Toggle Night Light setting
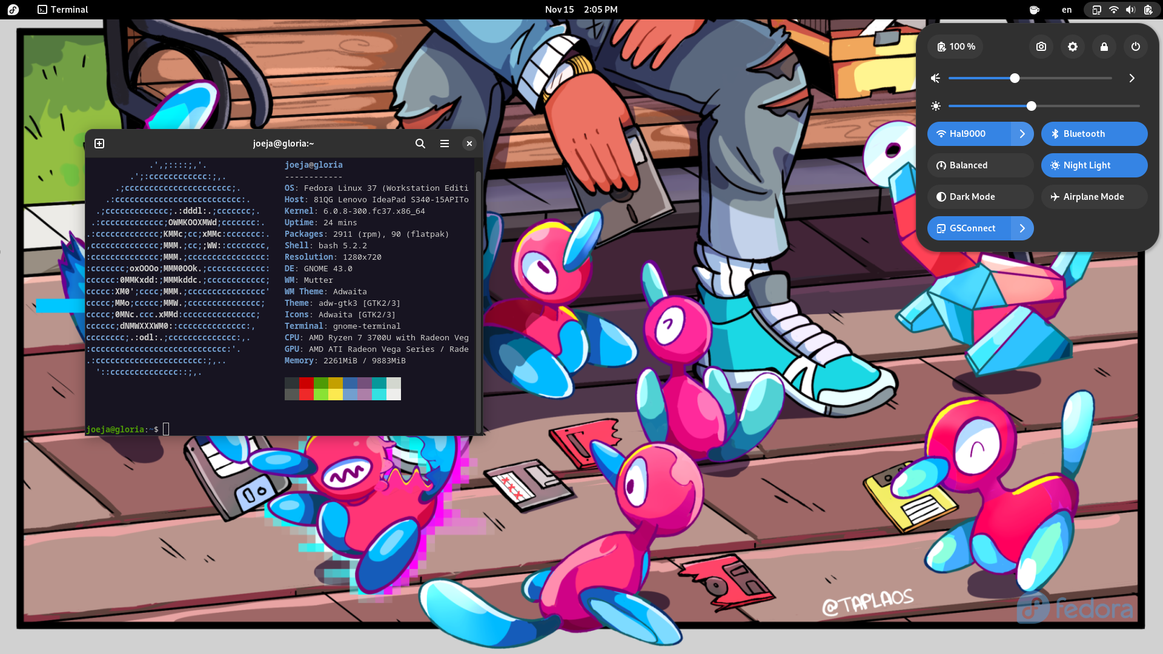 pos(1093,165)
